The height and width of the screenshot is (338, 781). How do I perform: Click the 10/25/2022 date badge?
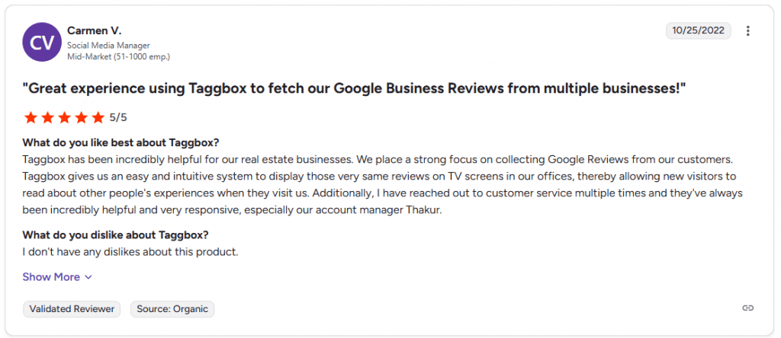click(698, 31)
